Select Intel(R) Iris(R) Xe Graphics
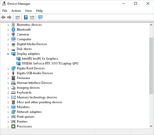The image size is (154, 135). 40,59
